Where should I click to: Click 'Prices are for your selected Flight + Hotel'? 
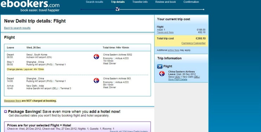(x=39, y=125)
